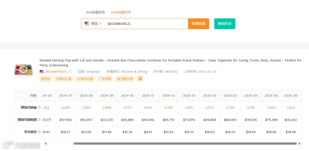Click the 查竞品 tag button
The image size is (309, 151).
[45, 79]
